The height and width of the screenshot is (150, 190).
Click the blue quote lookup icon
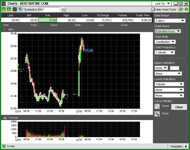20,9
